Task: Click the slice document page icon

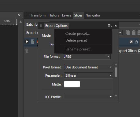Action: pyautogui.click(x=33, y=42)
